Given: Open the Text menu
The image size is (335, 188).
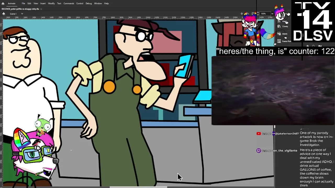Looking at the screenshot, I should coord(59,3).
